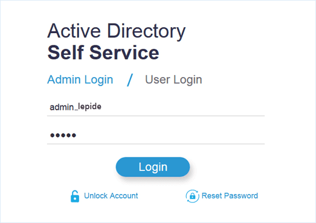316x223 pixels.
Task: Switch to the User Login tab
Action: point(173,80)
